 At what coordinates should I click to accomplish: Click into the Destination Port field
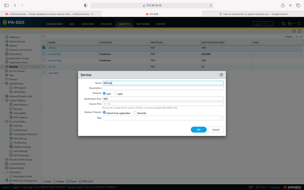pos(163,99)
